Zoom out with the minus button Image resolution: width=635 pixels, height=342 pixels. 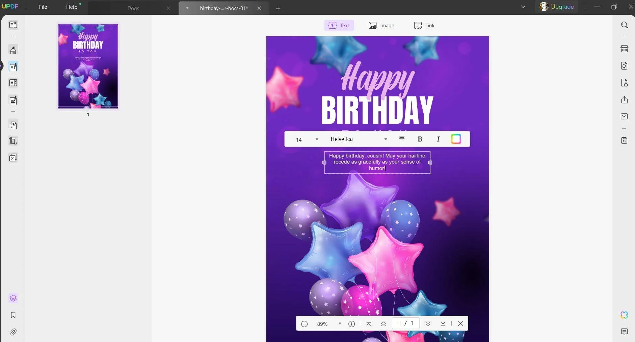[304, 324]
